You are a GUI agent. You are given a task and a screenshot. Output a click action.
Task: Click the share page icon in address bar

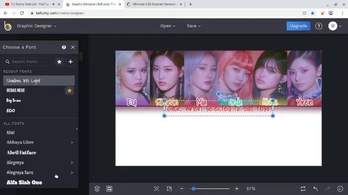click(x=304, y=13)
